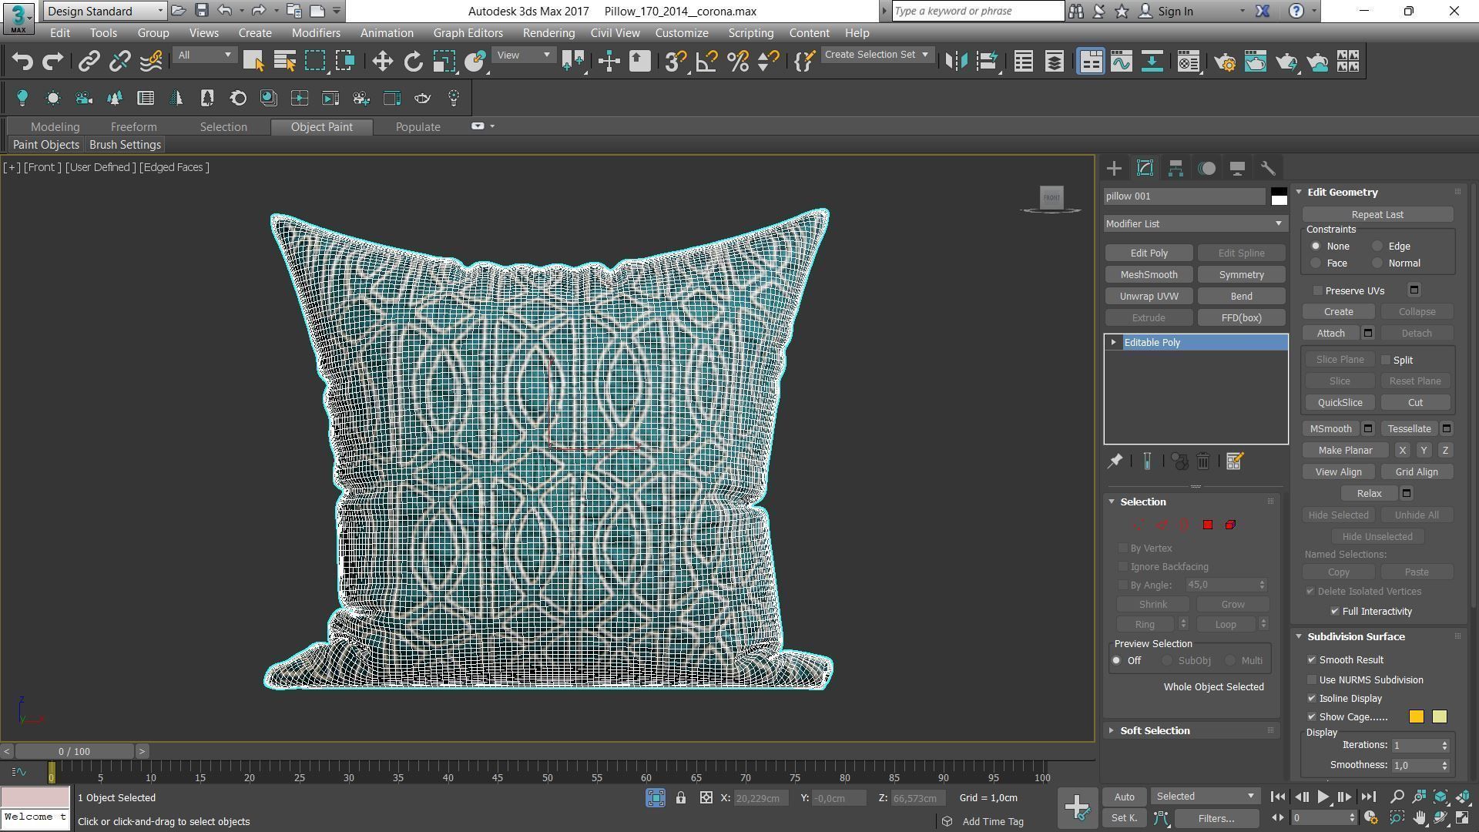Select the Normal constraint radio button
This screenshot has height=832, width=1479.
1377,263
